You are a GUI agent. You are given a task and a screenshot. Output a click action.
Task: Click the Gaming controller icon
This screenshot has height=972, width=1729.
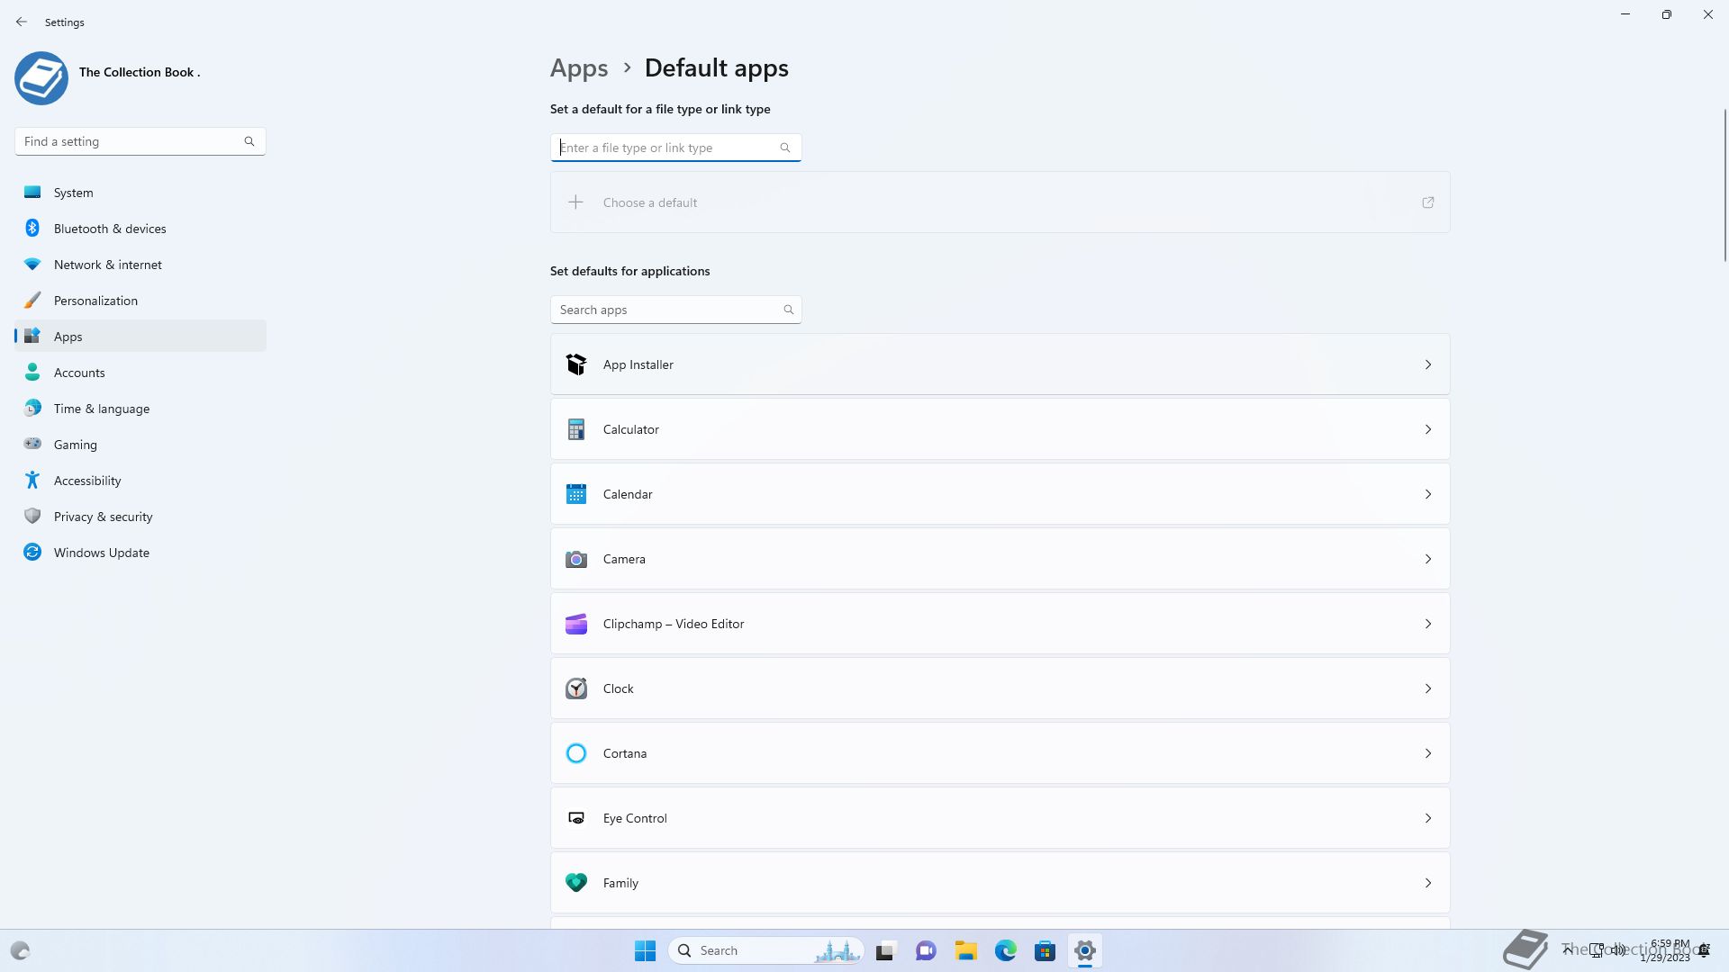tap(32, 444)
